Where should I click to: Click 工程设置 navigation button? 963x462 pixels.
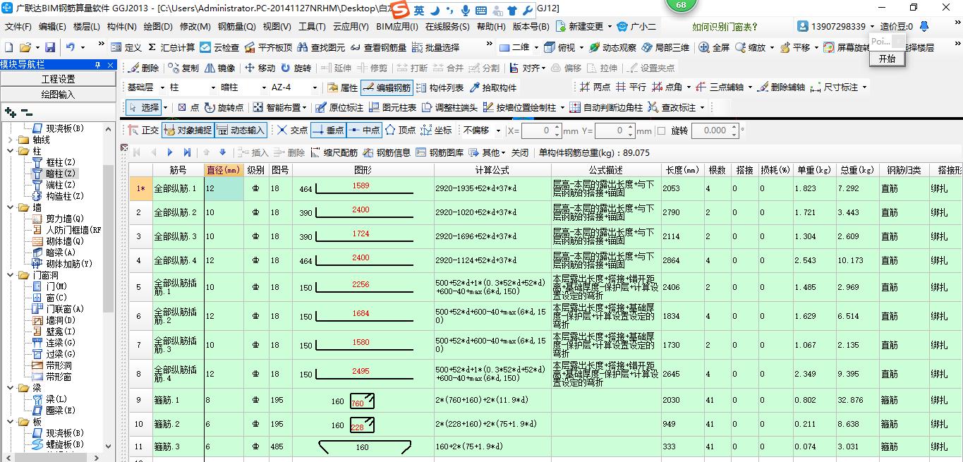tap(58, 79)
